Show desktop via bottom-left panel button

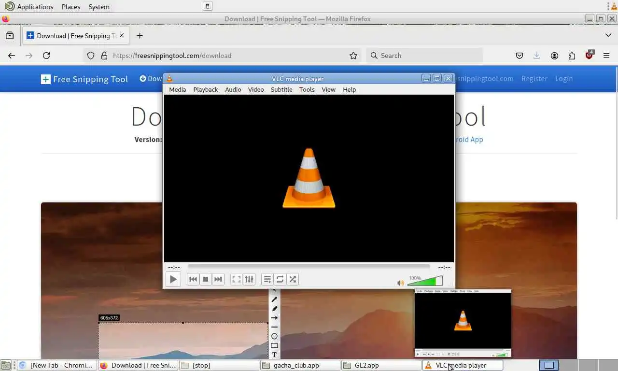pos(5,365)
